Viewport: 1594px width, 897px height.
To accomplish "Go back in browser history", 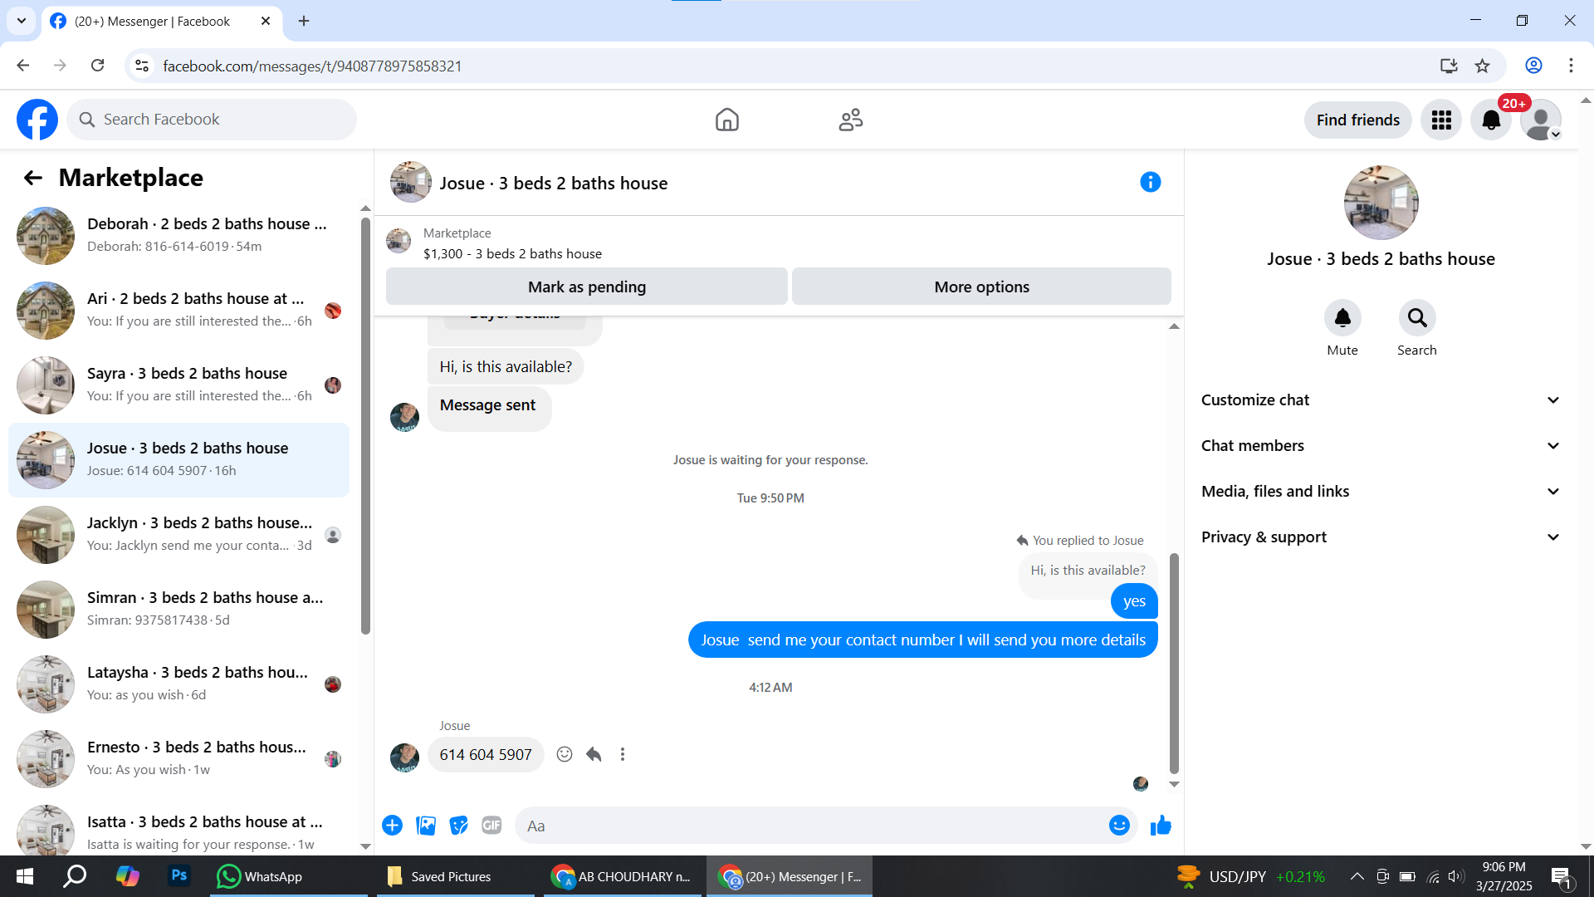I will (x=23, y=66).
